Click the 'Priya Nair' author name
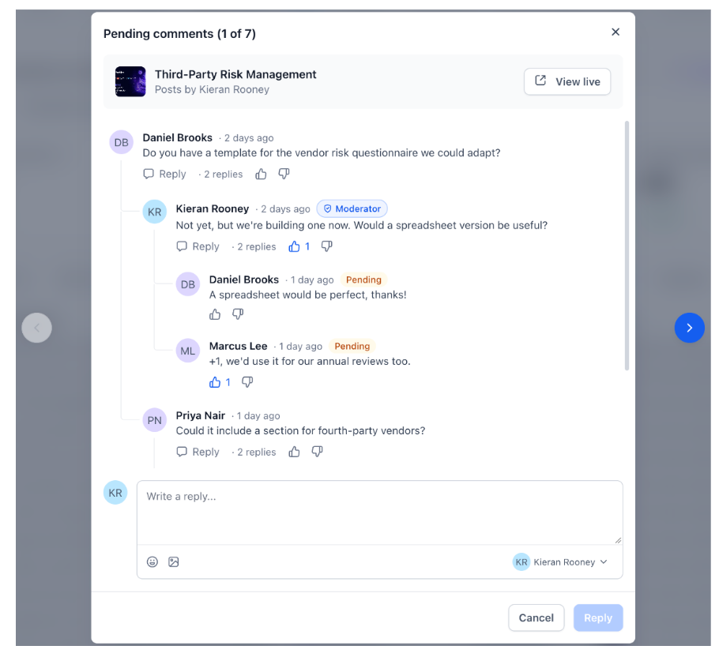 coord(201,415)
